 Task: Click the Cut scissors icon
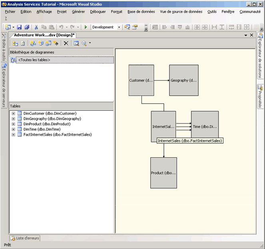click(36, 27)
